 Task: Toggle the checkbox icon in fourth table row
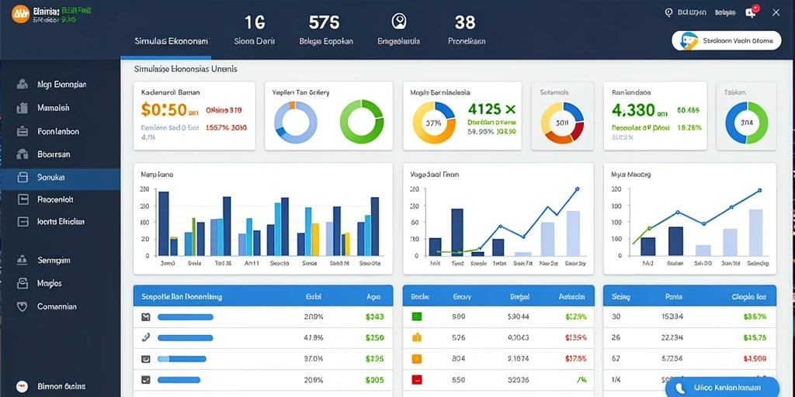tap(145, 378)
